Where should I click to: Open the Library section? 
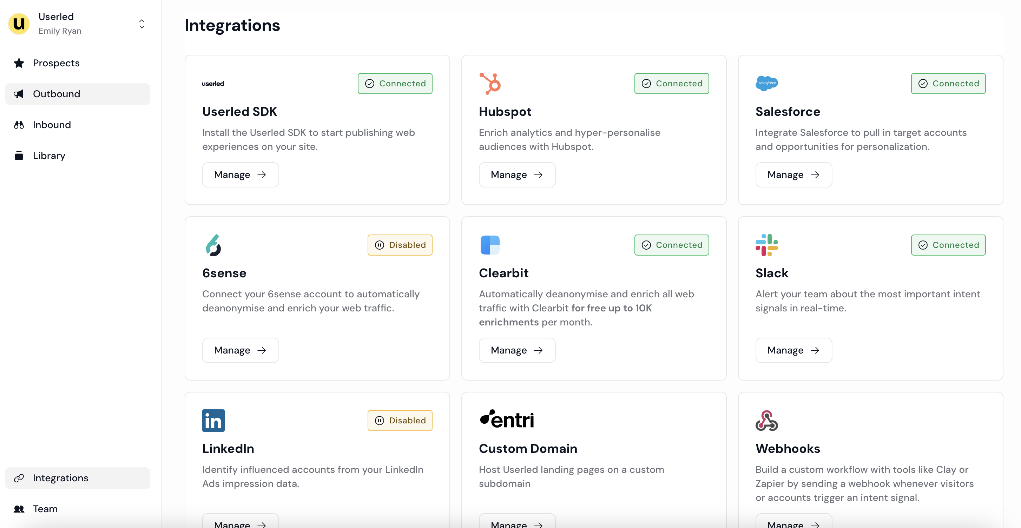coord(49,156)
